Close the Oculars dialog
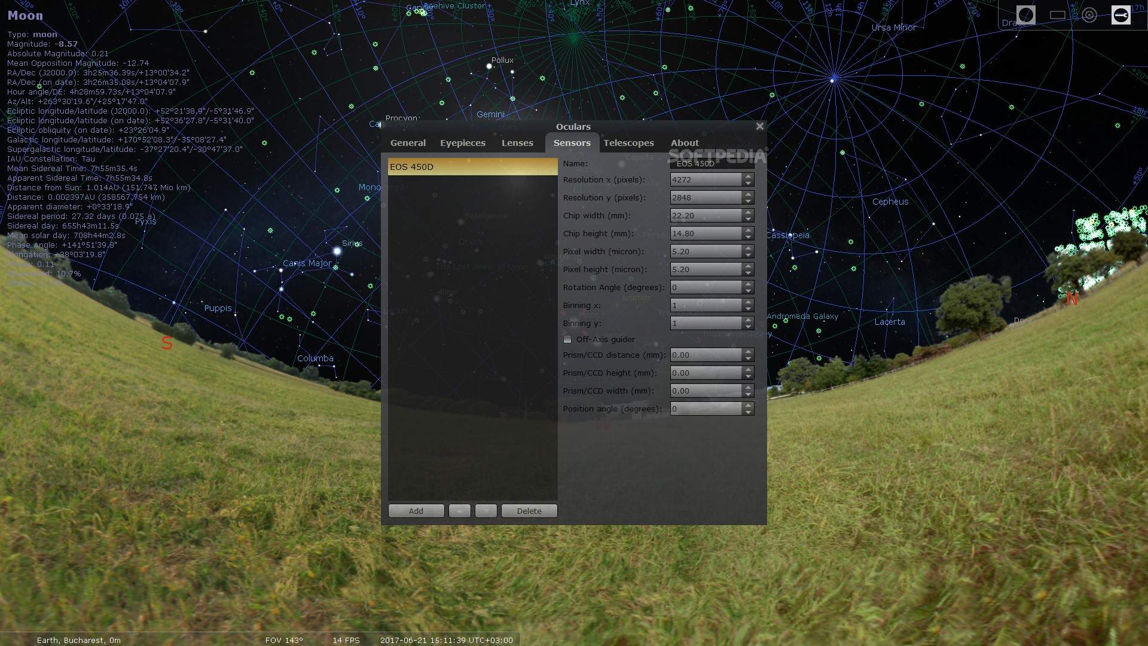Viewport: 1148px width, 646px height. [x=759, y=126]
